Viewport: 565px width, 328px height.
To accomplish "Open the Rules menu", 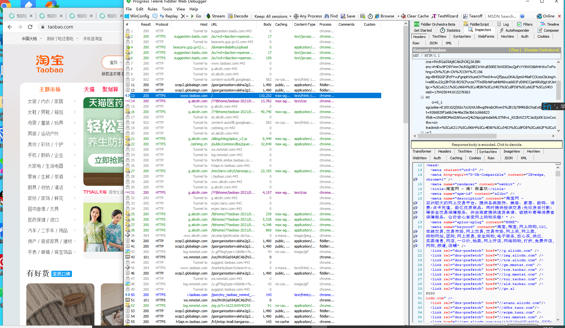I will coord(152,9).
